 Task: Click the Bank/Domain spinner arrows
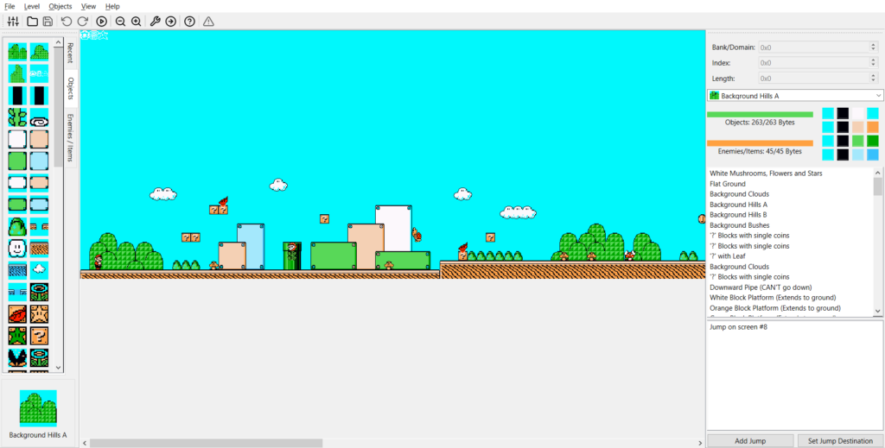[874, 47]
